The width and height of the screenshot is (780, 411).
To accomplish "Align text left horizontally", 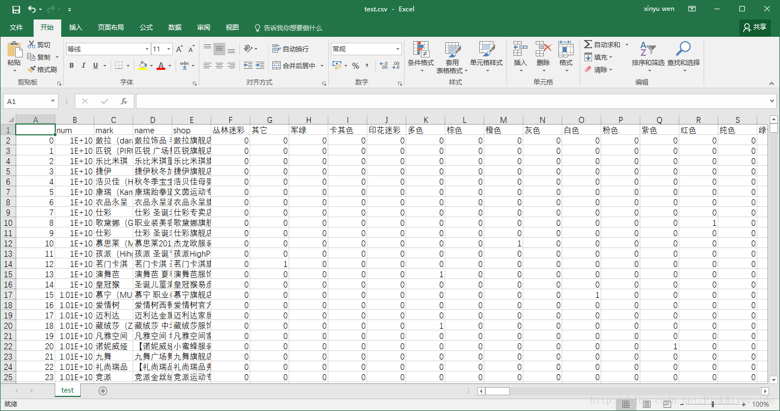I will (207, 66).
